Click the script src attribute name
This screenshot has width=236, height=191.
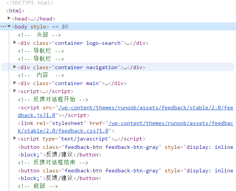[47, 108]
